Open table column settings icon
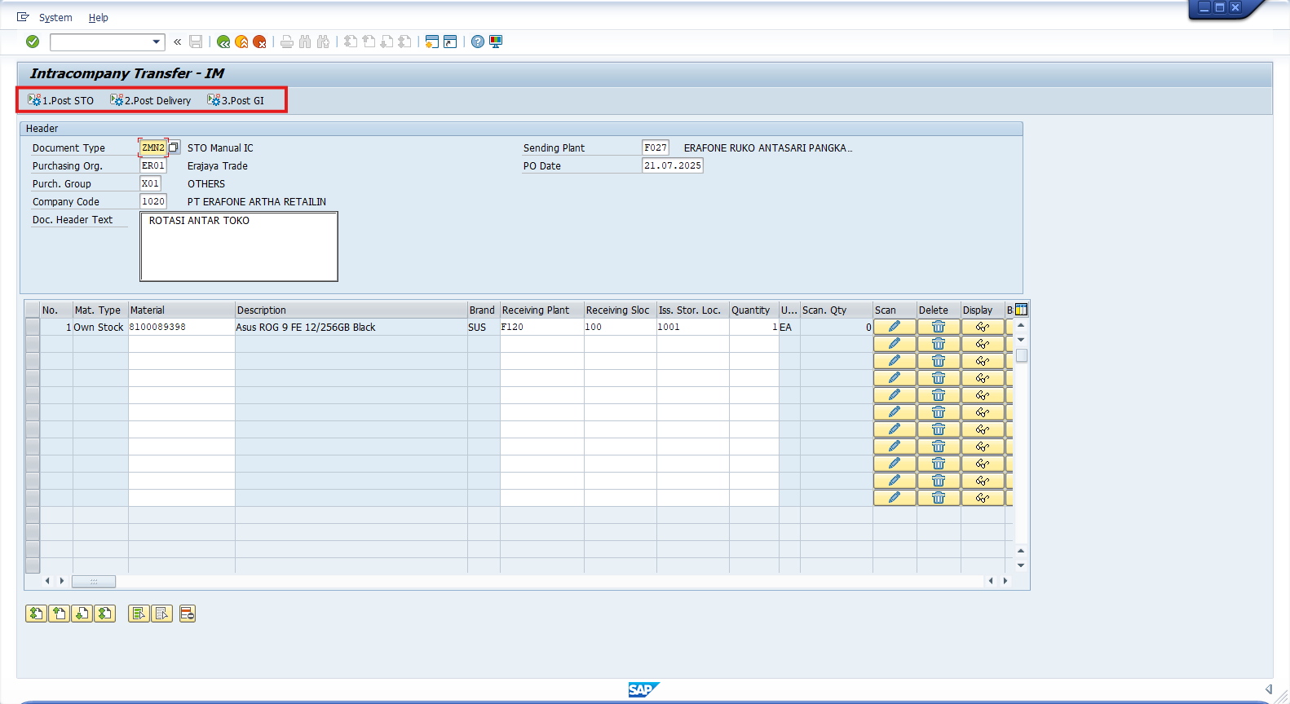This screenshot has width=1290, height=704. coord(1021,310)
